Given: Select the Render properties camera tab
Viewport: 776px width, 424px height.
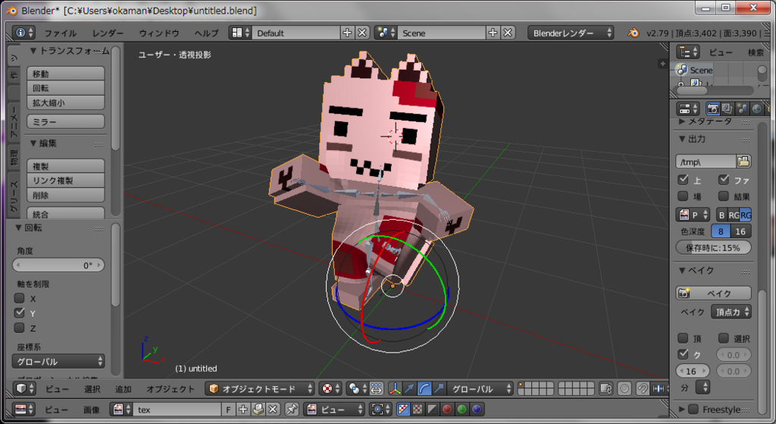Looking at the screenshot, I should click(712, 108).
